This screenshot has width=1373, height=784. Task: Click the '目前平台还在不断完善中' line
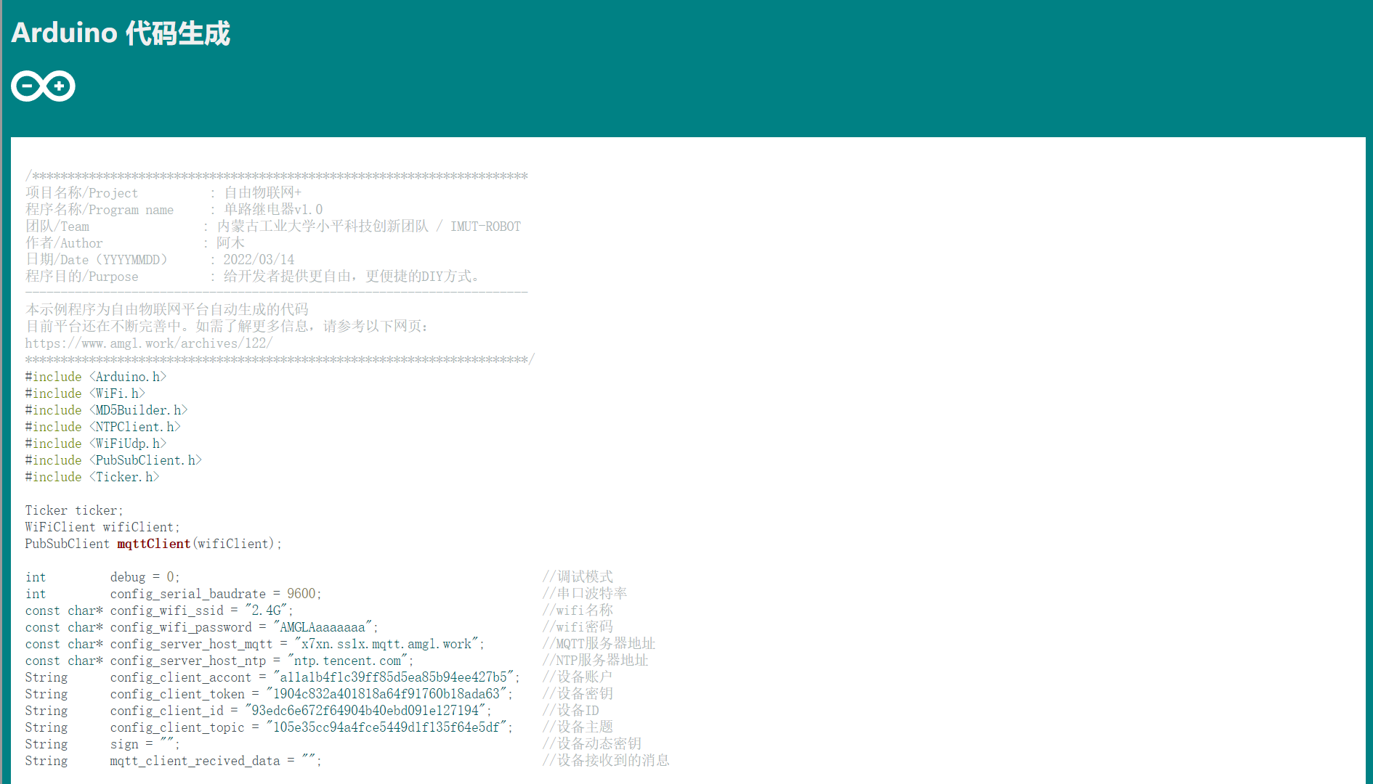(x=227, y=327)
